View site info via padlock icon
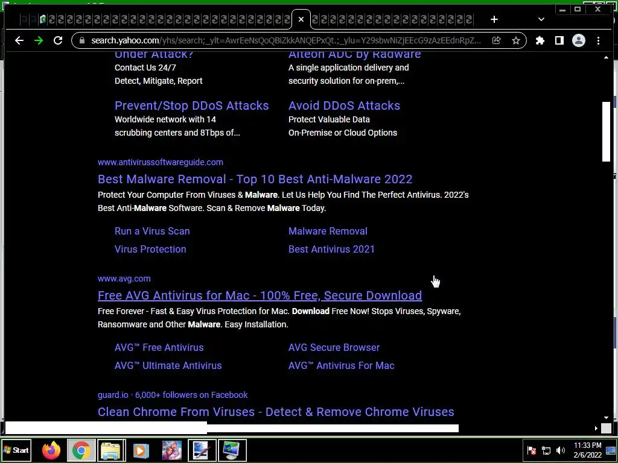The image size is (618, 463). coord(82,40)
